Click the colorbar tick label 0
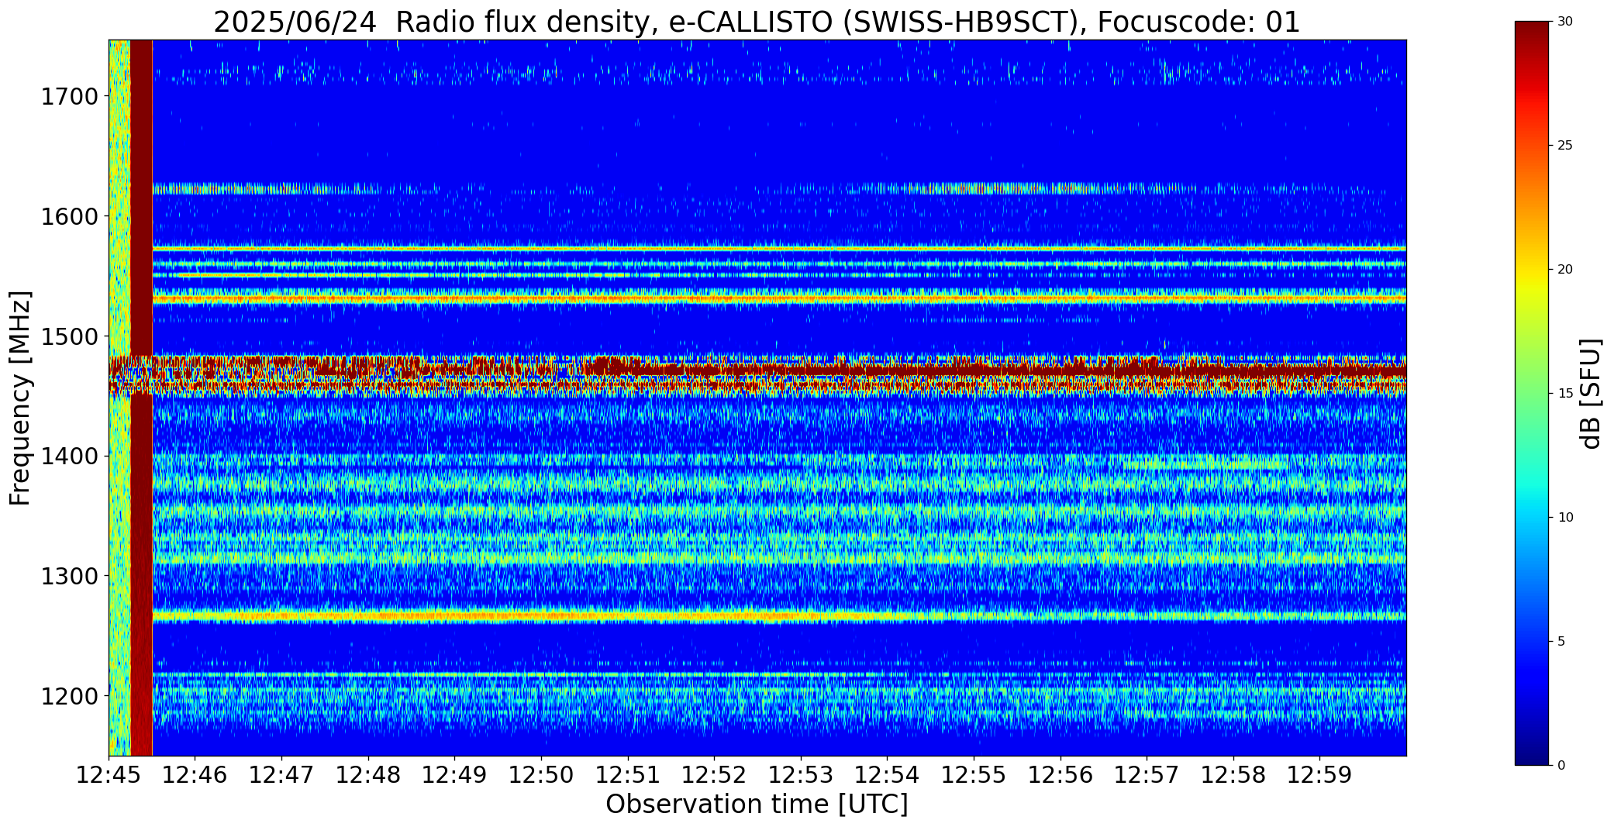The image size is (1614, 827). (1561, 766)
